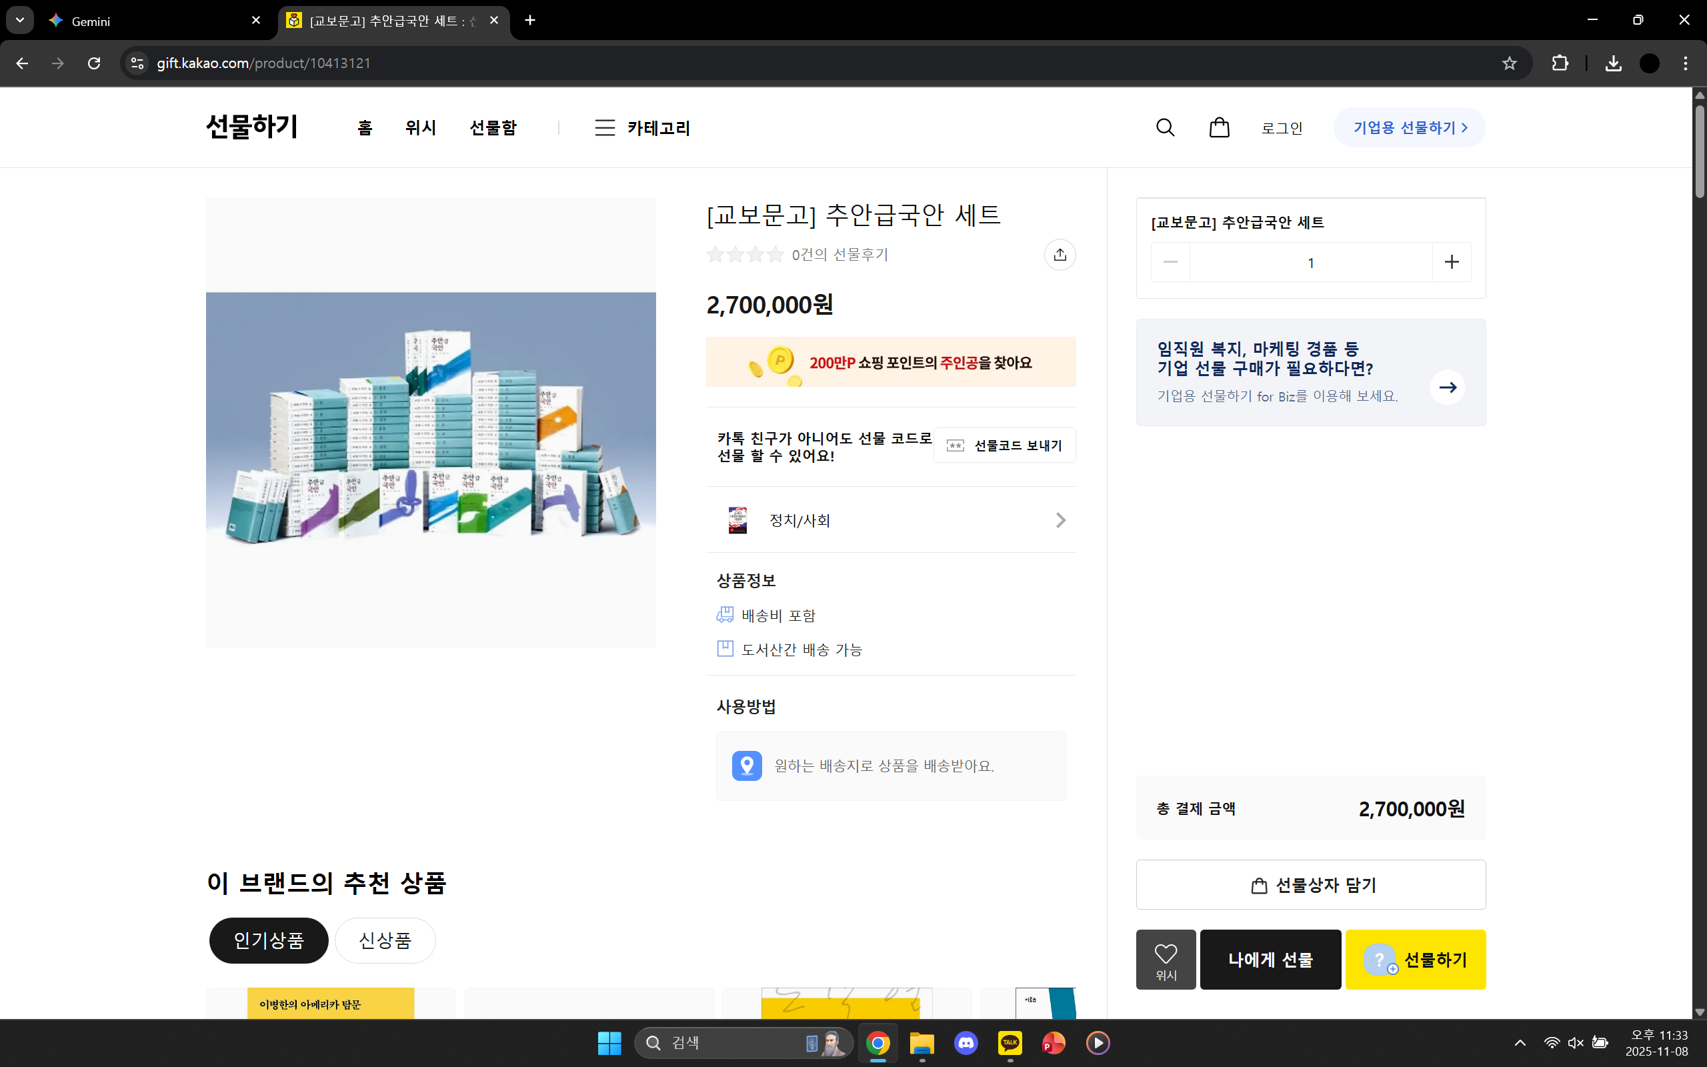
Task: Click yellow 선물하기 button
Action: (x=1415, y=959)
